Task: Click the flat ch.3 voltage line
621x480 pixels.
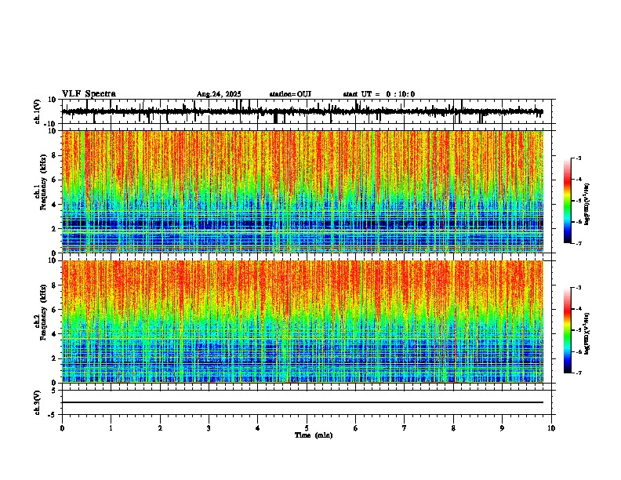Action: tap(303, 402)
